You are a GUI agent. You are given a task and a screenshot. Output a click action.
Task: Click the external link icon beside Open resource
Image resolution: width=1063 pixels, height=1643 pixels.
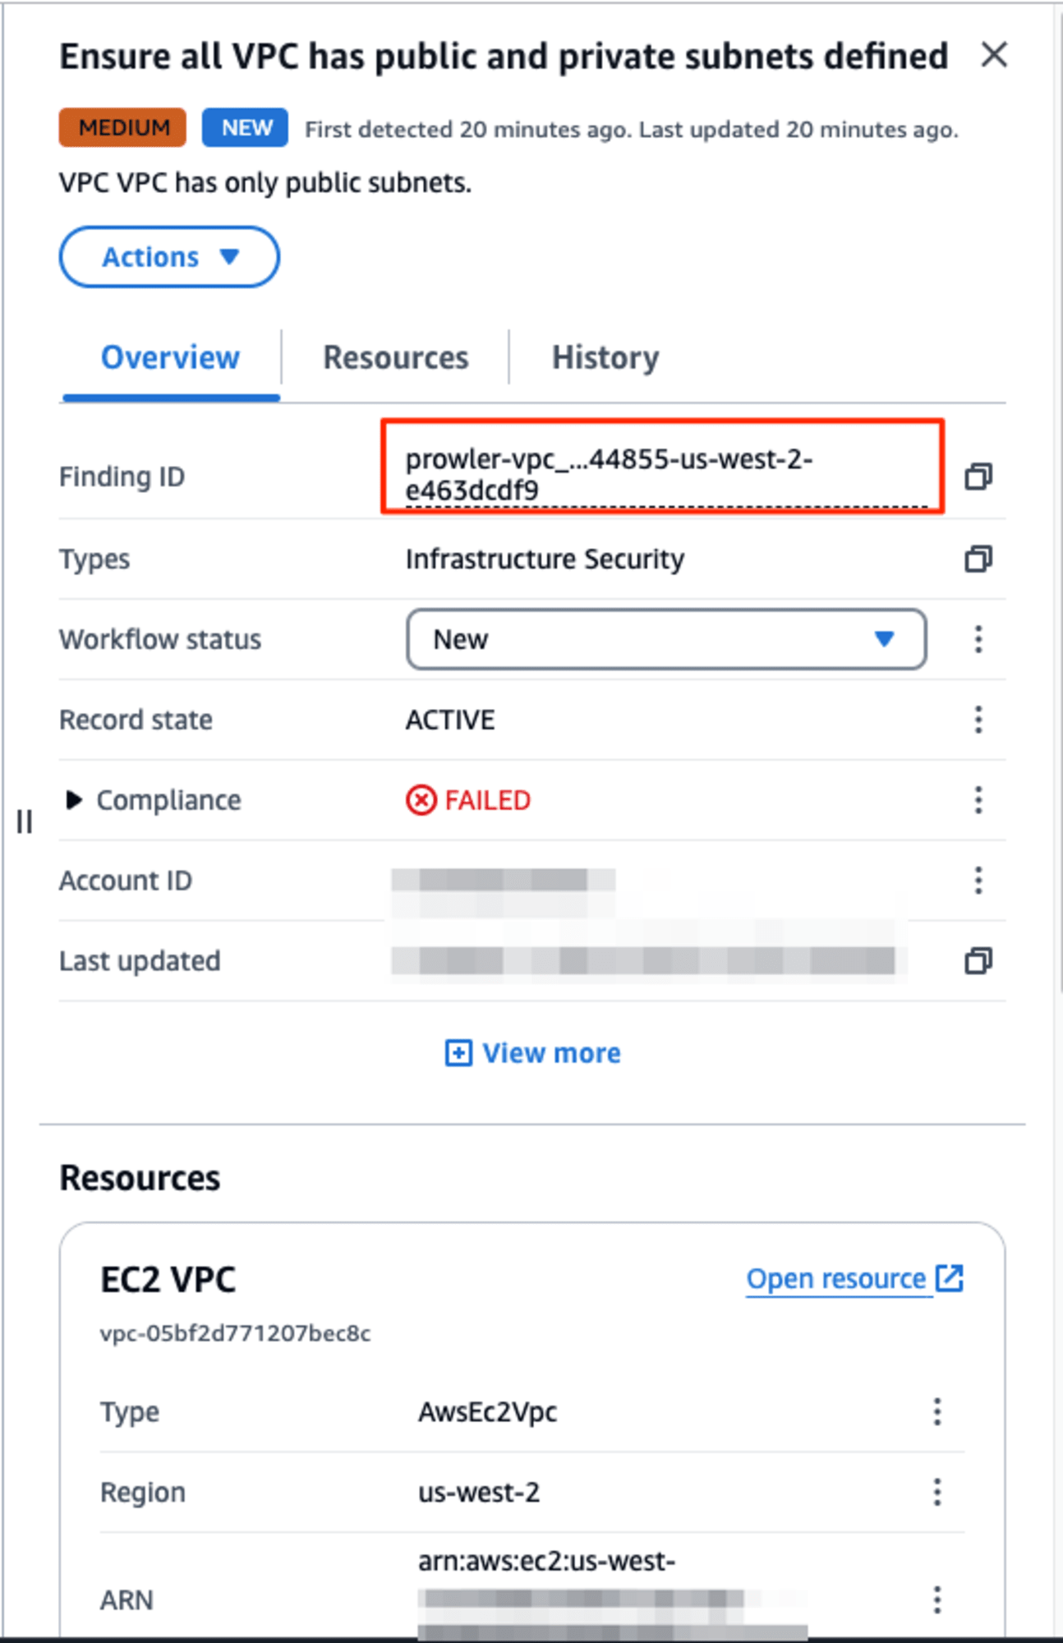[950, 1278]
